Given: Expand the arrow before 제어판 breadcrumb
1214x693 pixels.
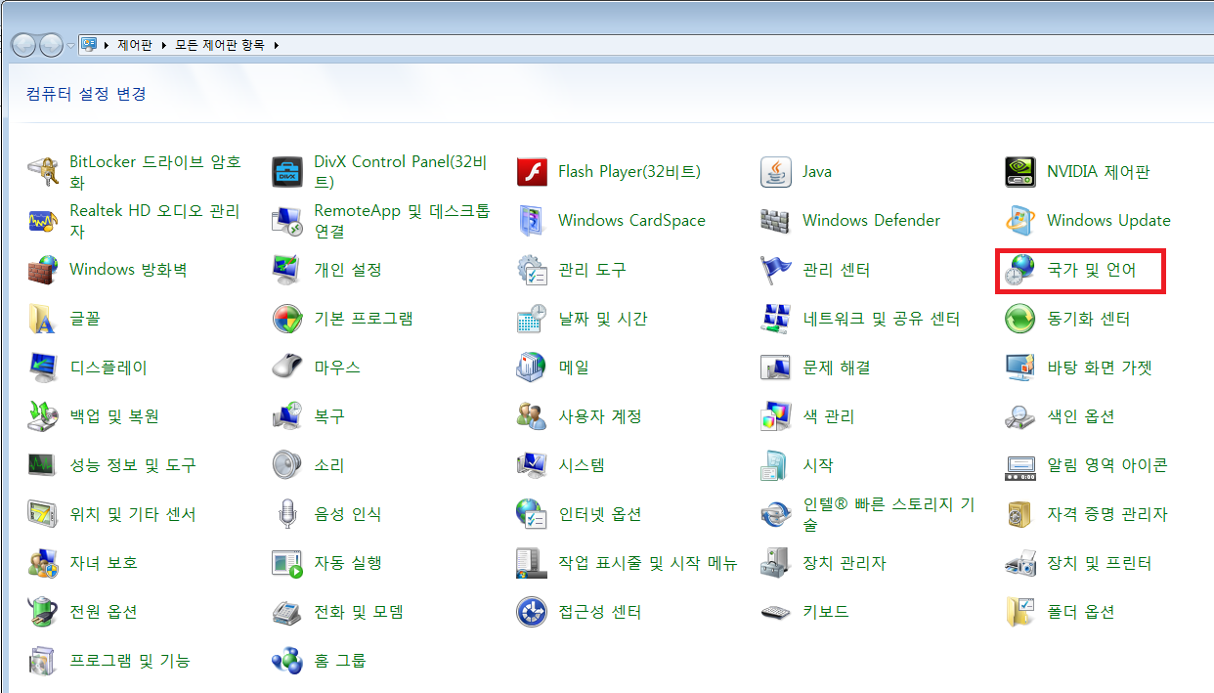Looking at the screenshot, I should (106, 45).
